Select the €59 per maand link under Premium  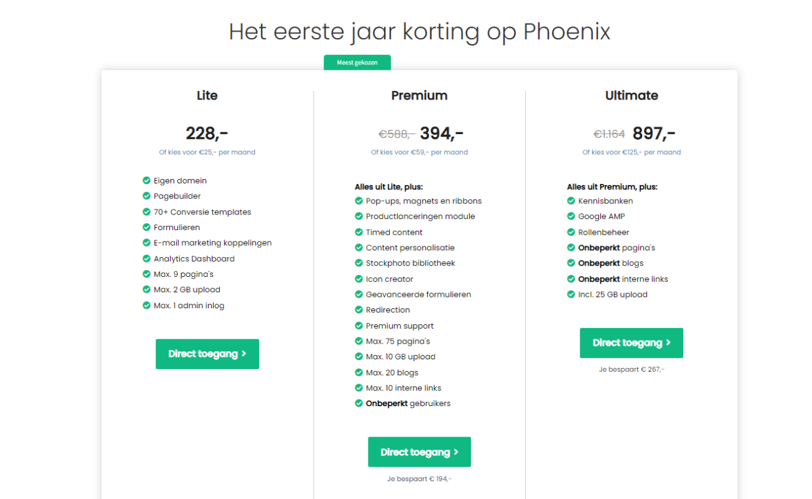[x=419, y=152]
